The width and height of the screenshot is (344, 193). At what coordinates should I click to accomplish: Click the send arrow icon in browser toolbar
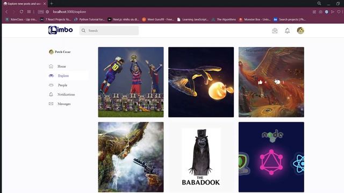(x=333, y=12)
